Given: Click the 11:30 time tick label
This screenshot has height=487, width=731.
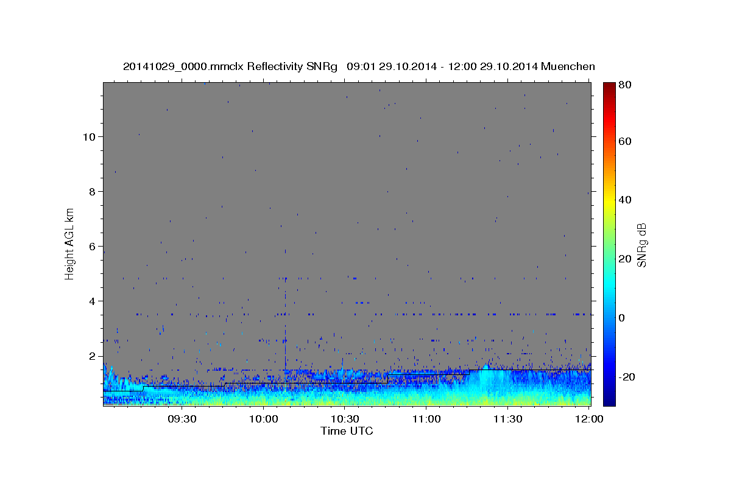Looking at the screenshot, I should [507, 419].
